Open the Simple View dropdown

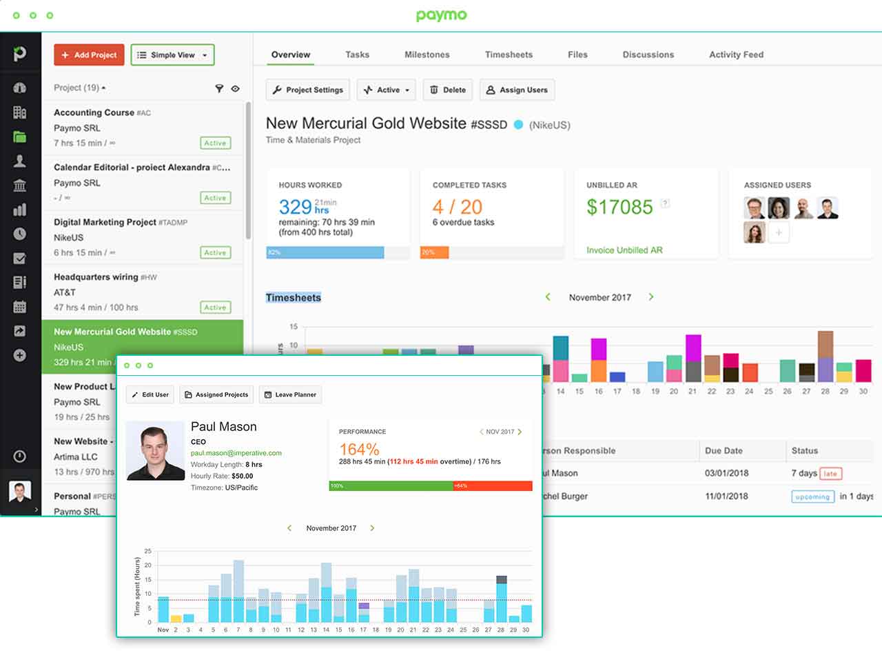pos(172,54)
